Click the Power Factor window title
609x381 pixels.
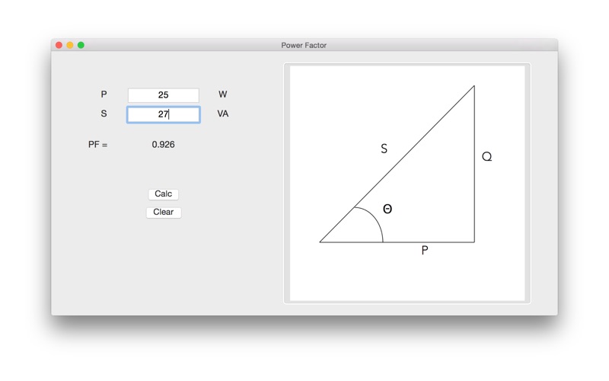(x=304, y=45)
